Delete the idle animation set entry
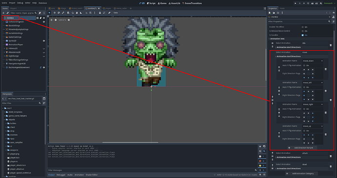This screenshot has width=337, height=178. click(x=331, y=45)
